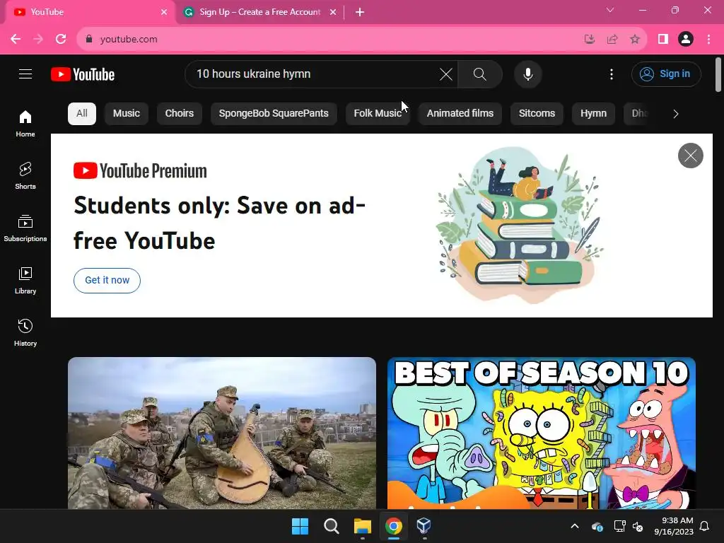724x543 pixels.
Task: Select the Hymn filter chip
Action: tap(593, 114)
